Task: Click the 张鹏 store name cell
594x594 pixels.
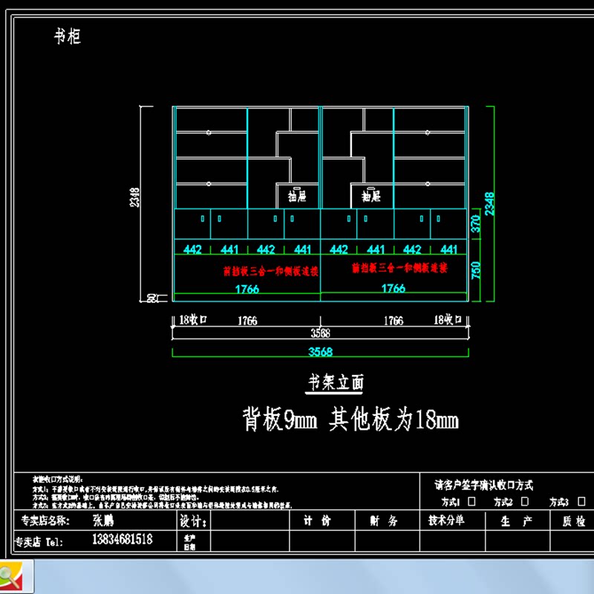Action: pos(104,521)
